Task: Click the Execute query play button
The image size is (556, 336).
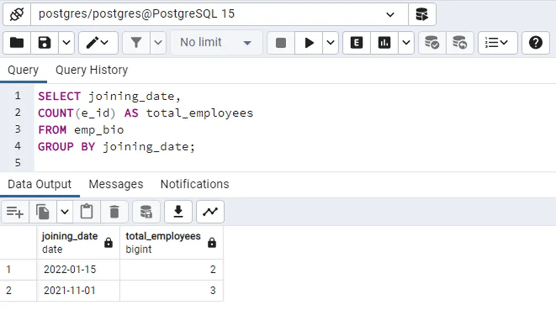Action: (309, 43)
